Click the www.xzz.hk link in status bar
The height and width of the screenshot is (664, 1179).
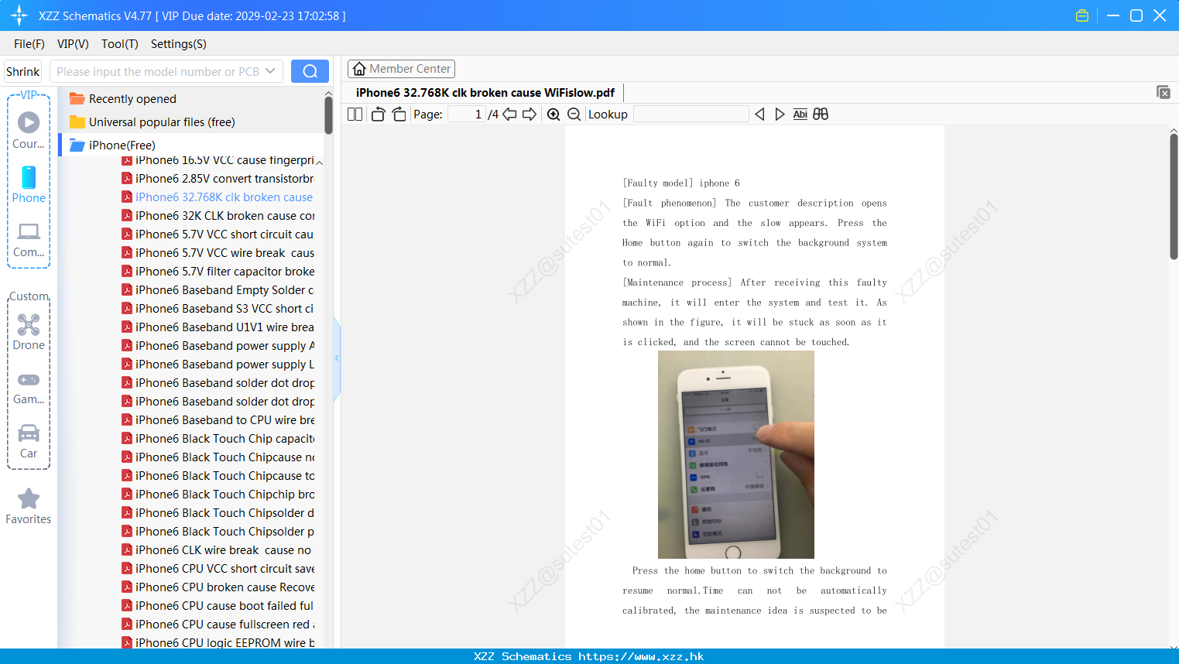coord(641,656)
